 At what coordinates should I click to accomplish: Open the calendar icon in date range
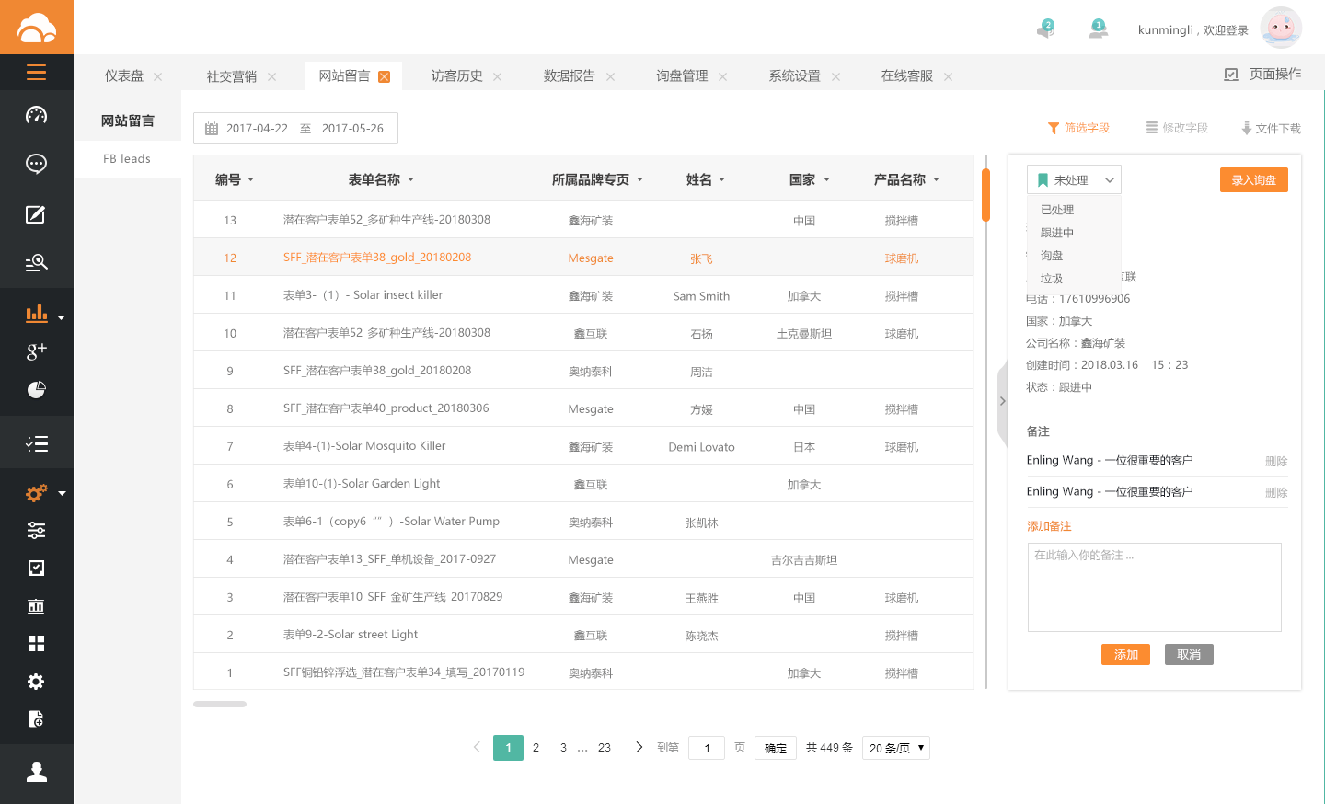(x=212, y=129)
